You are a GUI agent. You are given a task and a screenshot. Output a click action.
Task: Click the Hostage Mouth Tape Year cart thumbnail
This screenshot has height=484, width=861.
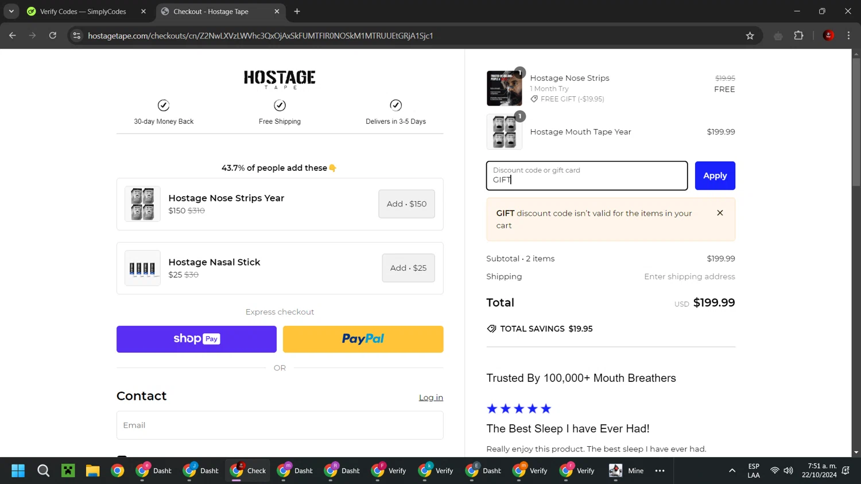click(505, 132)
